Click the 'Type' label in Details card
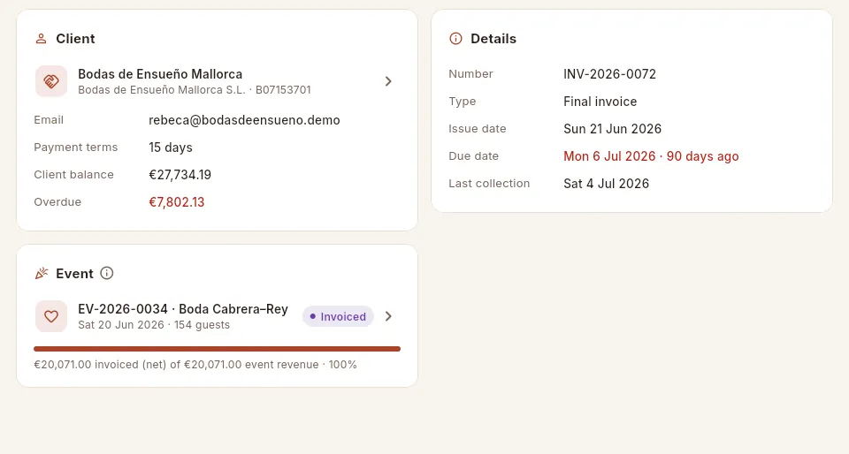This screenshot has width=849, height=454. (x=462, y=102)
